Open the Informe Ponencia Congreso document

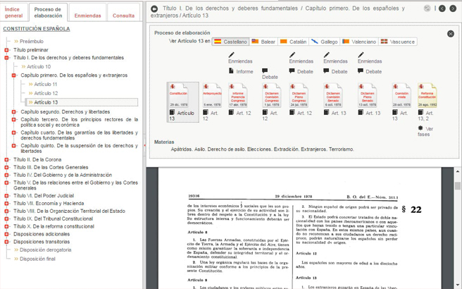[238, 94]
